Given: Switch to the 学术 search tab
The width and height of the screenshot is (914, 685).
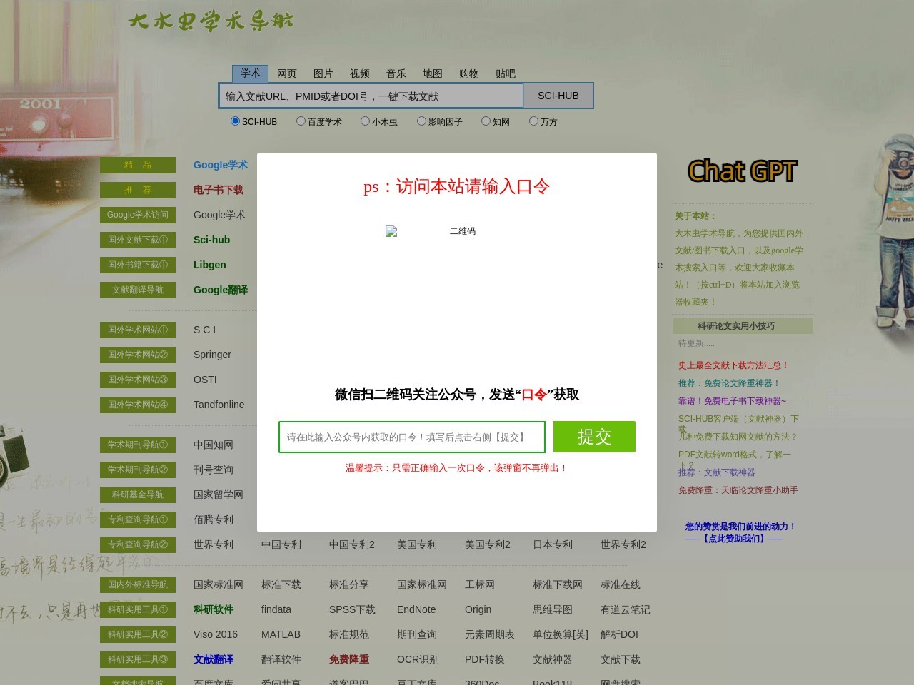Looking at the screenshot, I should [x=250, y=73].
